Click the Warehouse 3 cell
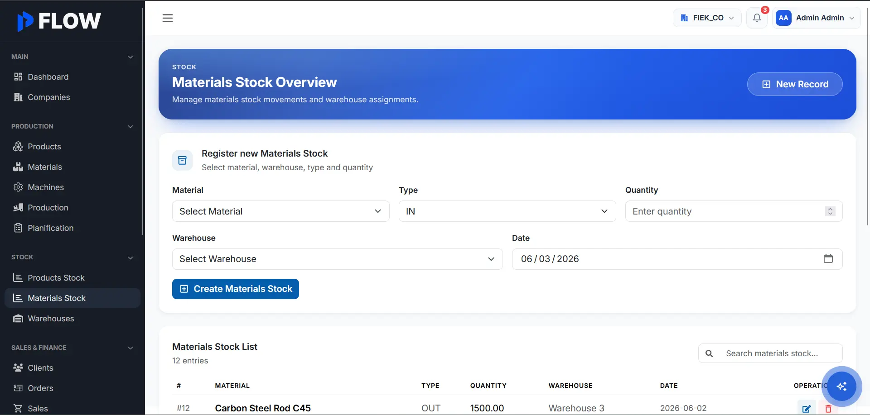Viewport: 870px width, 415px height. point(576,408)
